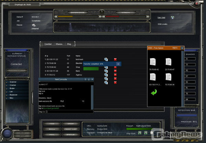Open the Bruter tools menu
The height and width of the screenshot is (143, 206).
[x=17, y=88]
